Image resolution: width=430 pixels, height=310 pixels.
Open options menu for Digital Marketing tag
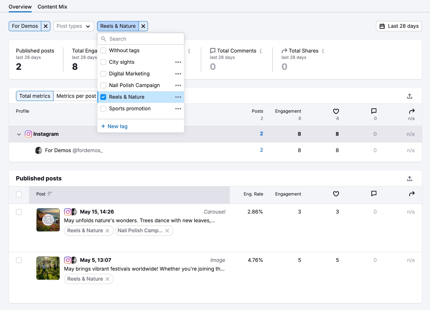[x=178, y=74]
